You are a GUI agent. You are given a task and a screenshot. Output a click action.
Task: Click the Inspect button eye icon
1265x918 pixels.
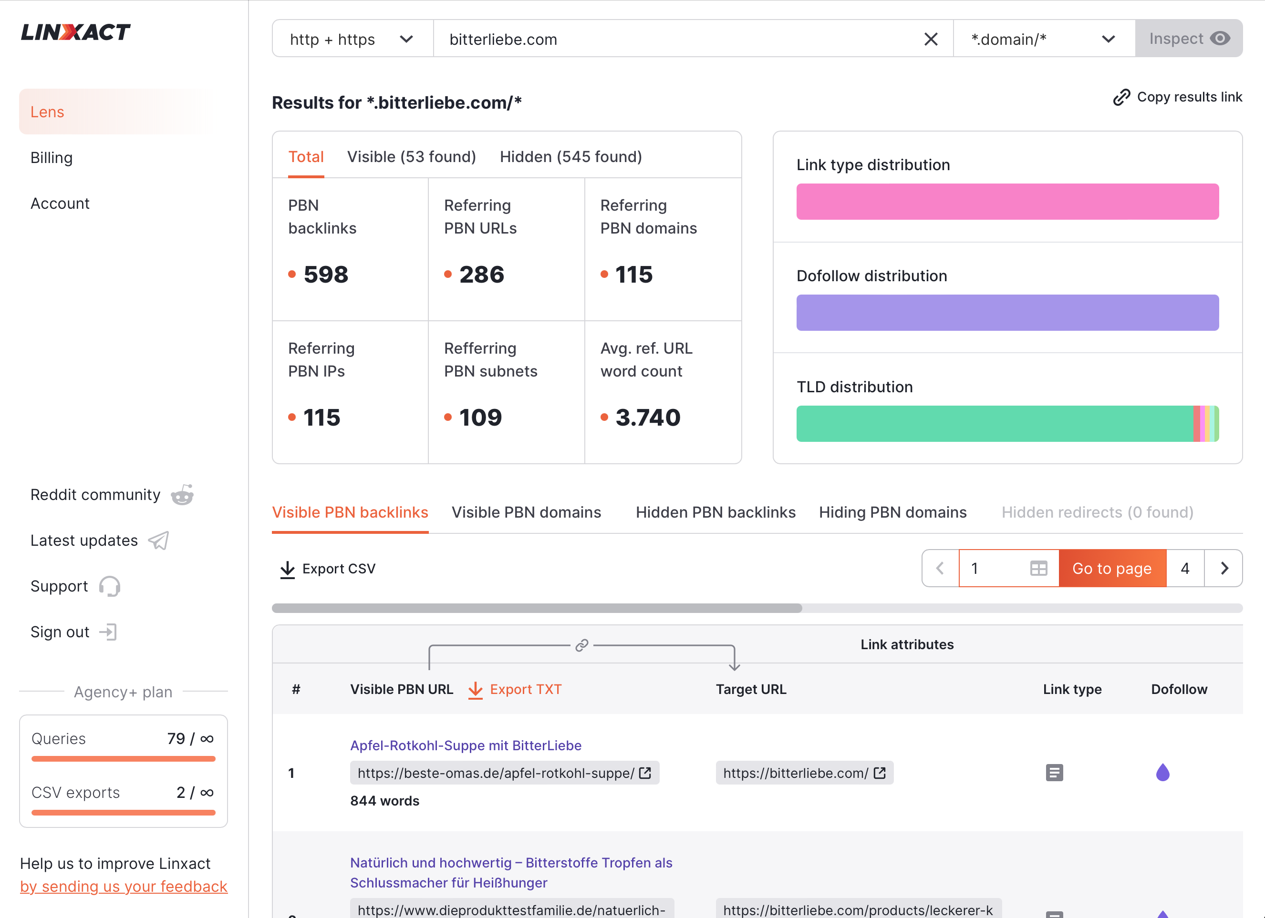click(x=1220, y=39)
